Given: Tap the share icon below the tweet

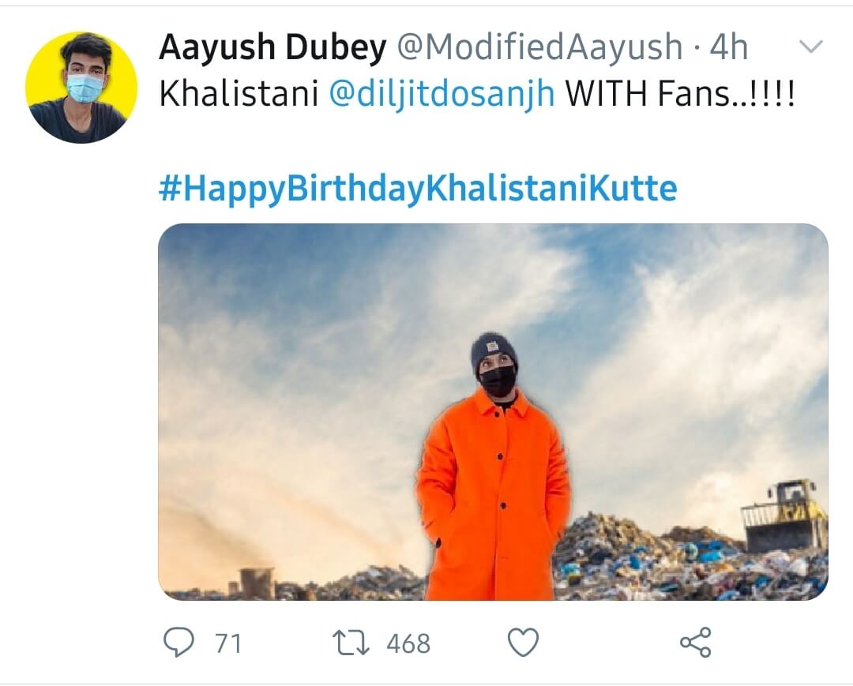Looking at the screenshot, I should coord(695,643).
